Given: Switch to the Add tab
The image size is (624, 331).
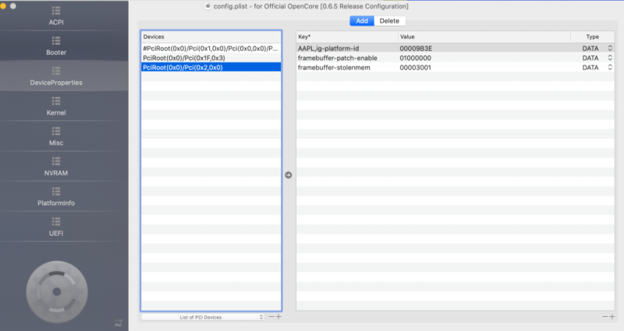Looking at the screenshot, I should pyautogui.click(x=362, y=21).
